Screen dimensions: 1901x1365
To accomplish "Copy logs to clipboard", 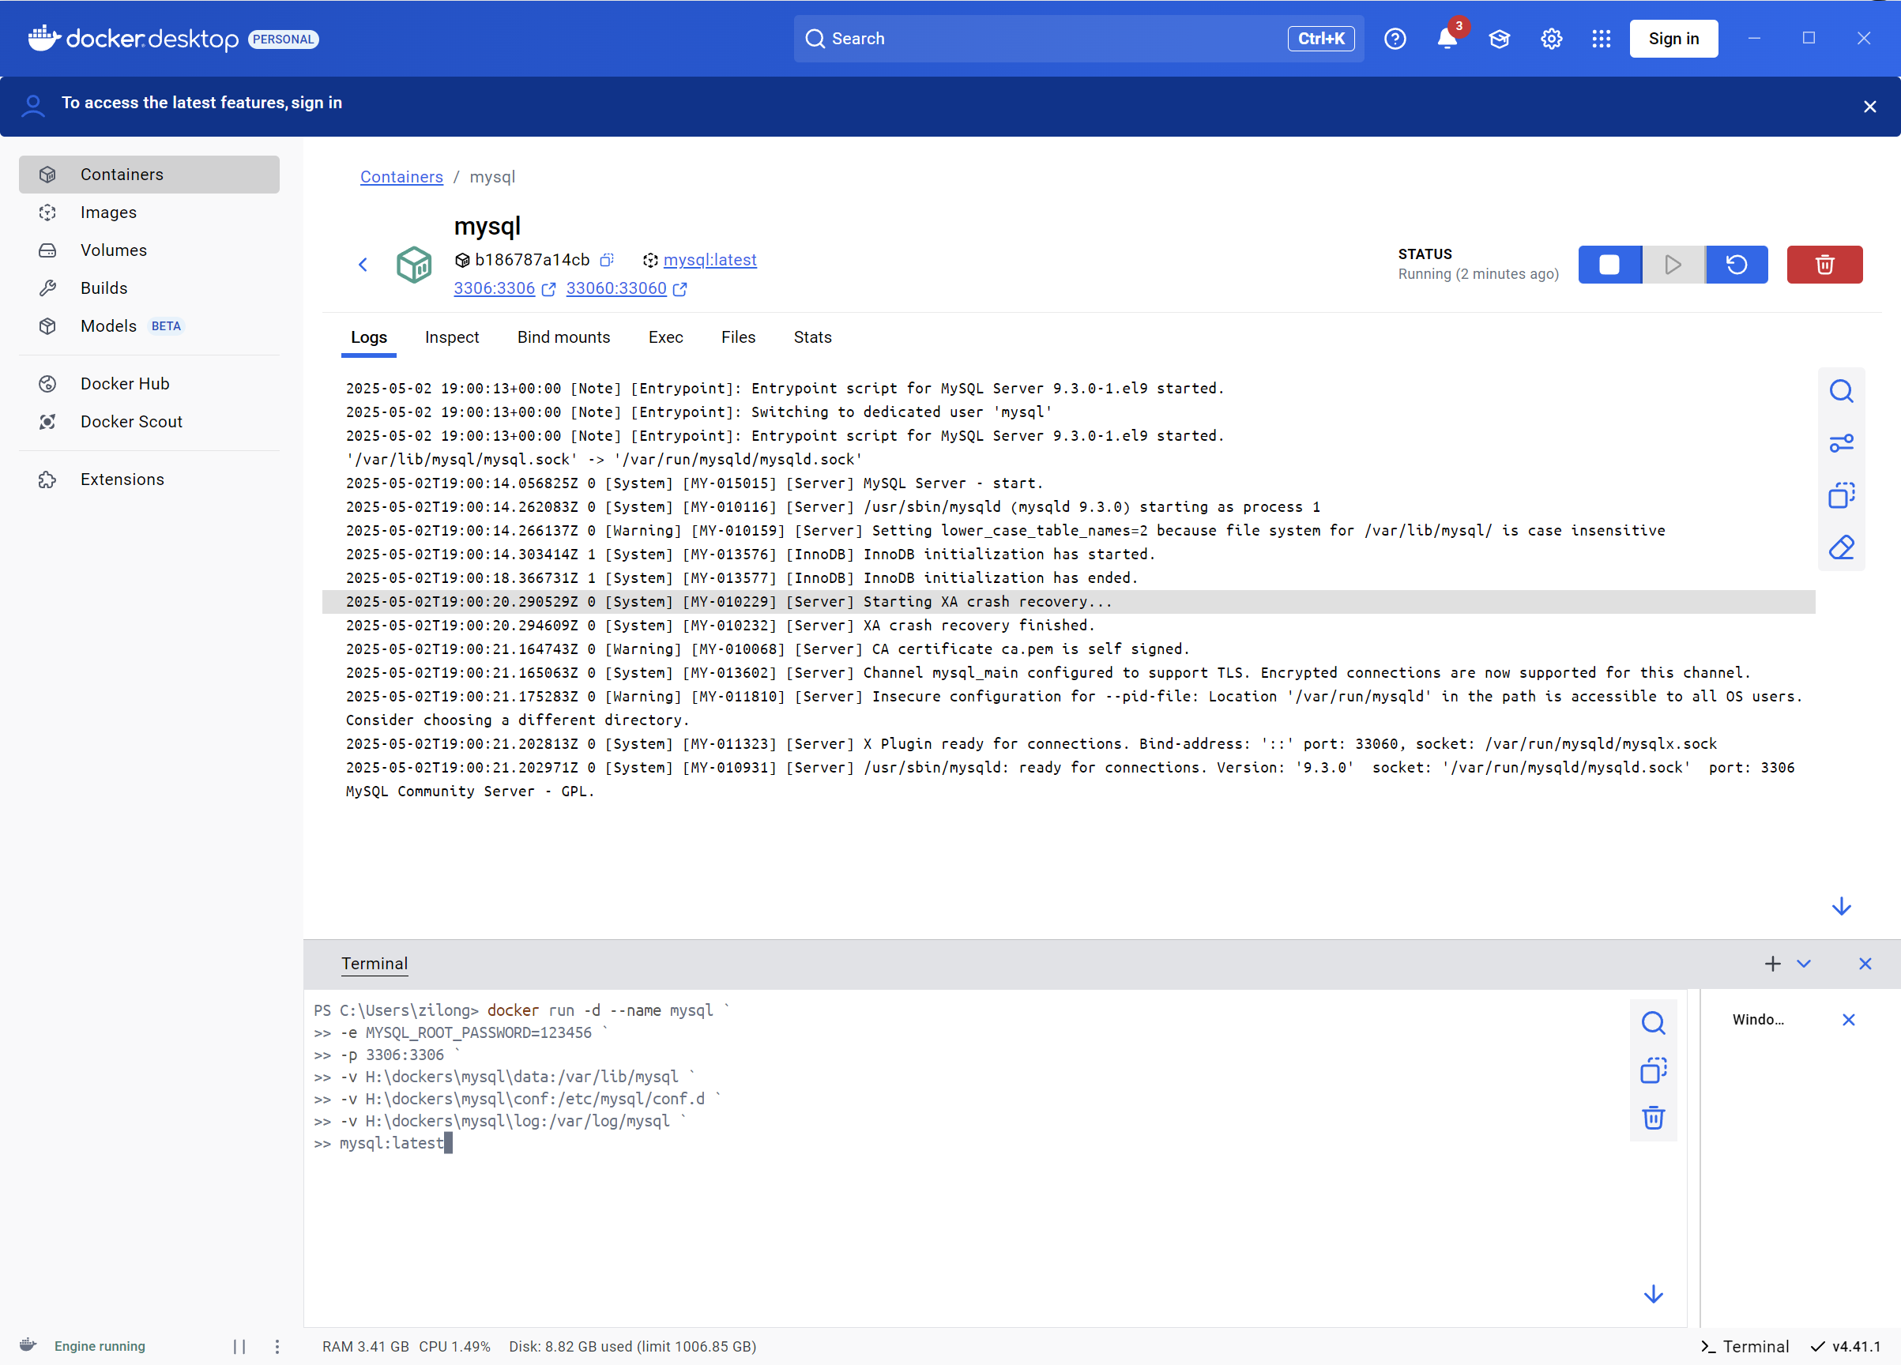I will (1841, 495).
